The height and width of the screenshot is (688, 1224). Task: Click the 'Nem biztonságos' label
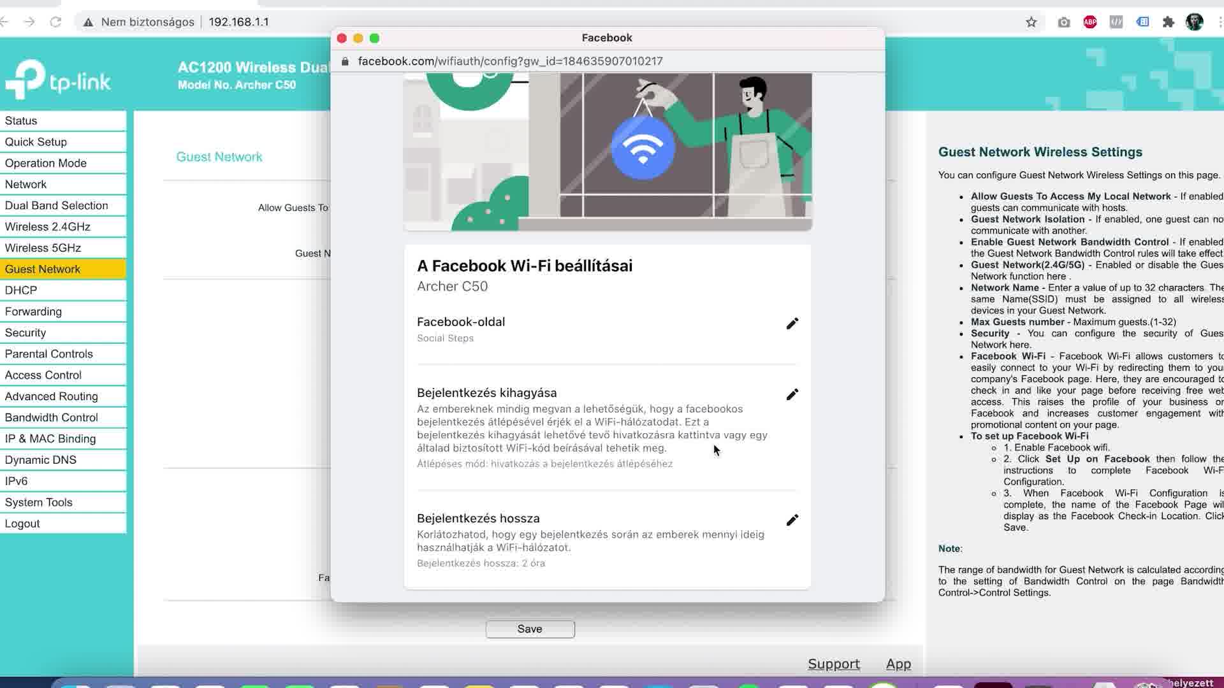click(x=147, y=22)
